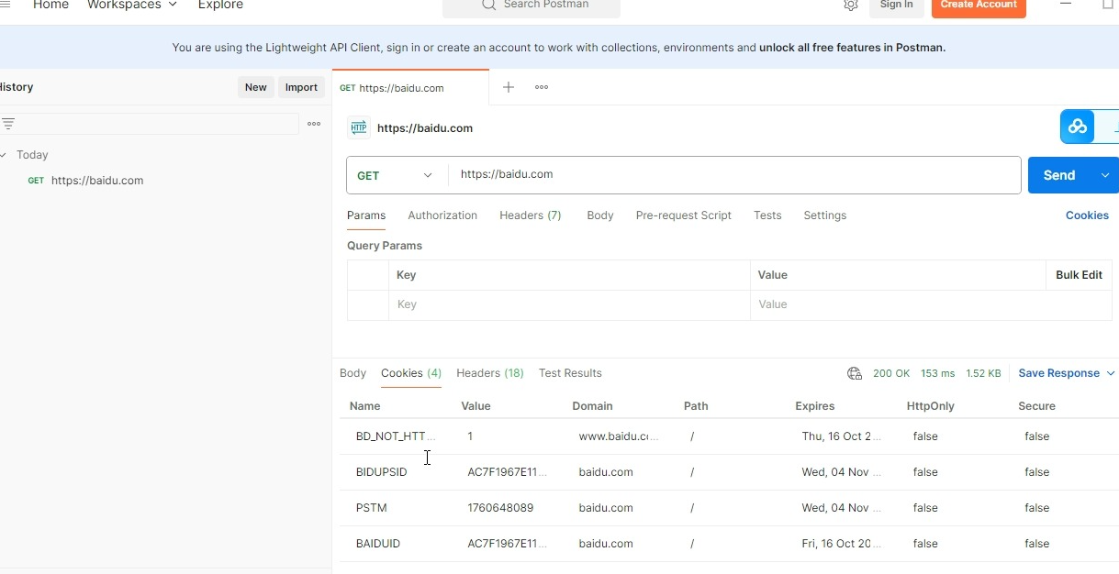The image size is (1119, 574).
Task: Open the GET method dropdown
Action: pos(397,175)
